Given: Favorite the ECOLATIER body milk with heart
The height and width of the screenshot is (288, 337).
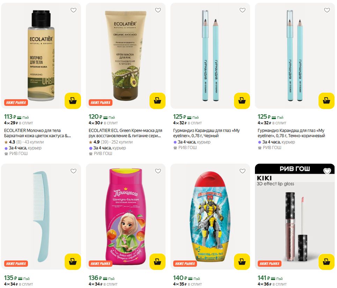Looking at the screenshot, I should coord(73,10).
